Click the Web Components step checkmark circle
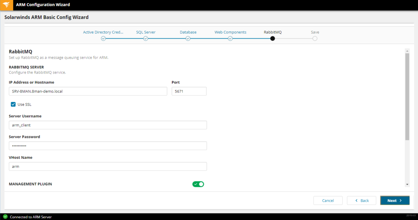 (x=230, y=39)
